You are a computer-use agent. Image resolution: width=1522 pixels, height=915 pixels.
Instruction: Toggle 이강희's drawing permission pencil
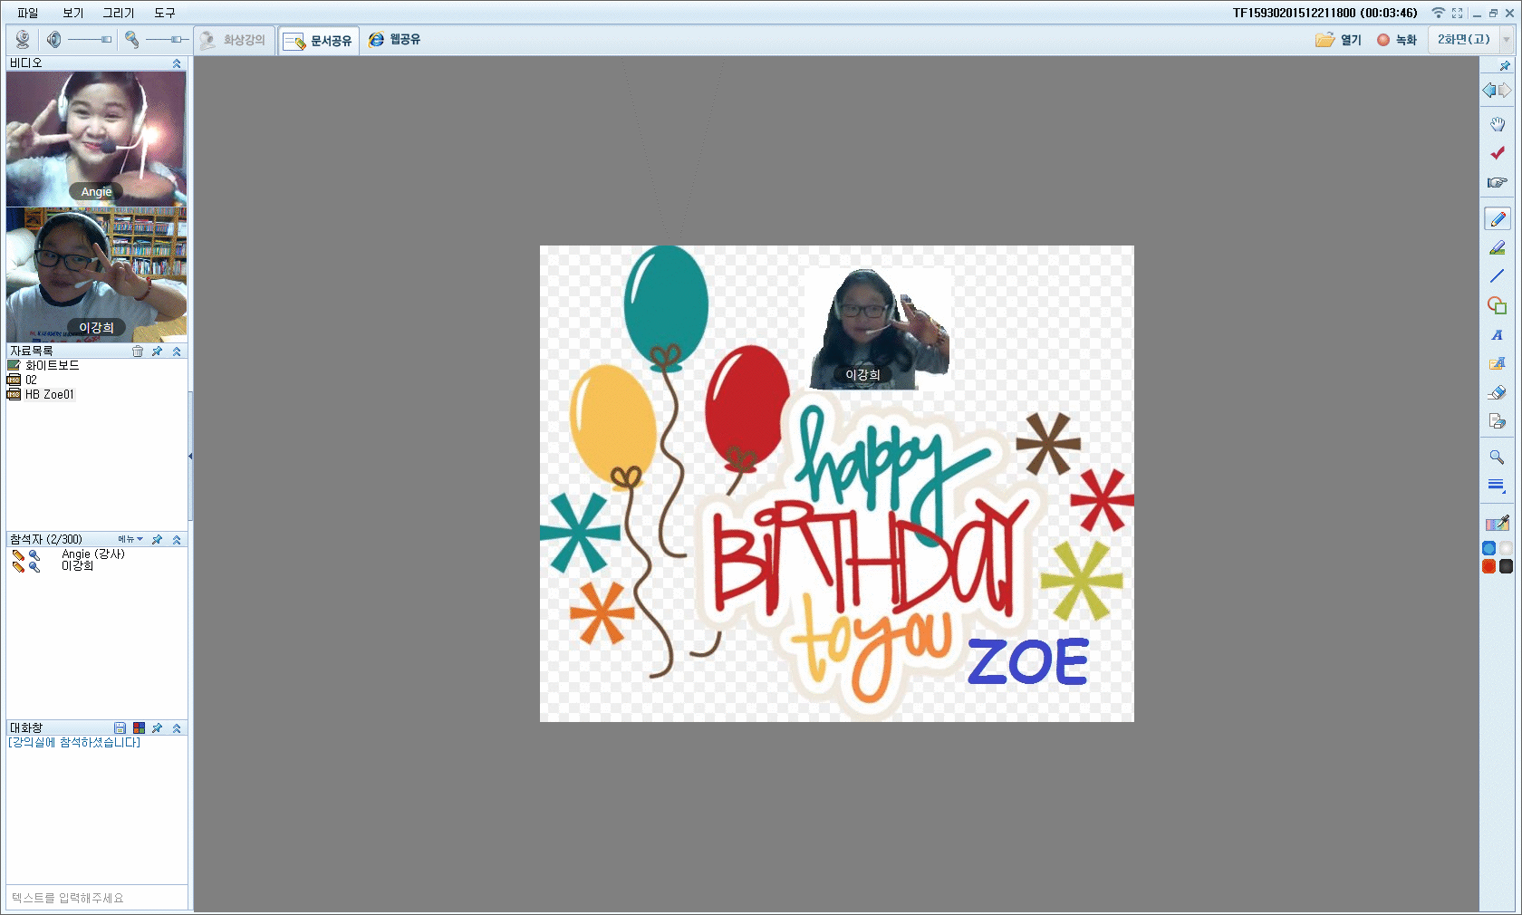(x=18, y=566)
